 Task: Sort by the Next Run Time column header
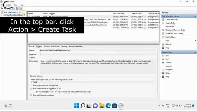tap(118, 14)
